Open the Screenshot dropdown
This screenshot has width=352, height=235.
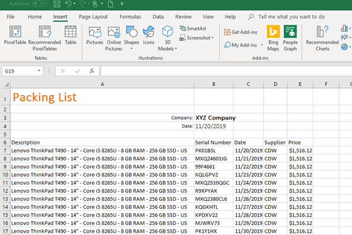pos(197,38)
